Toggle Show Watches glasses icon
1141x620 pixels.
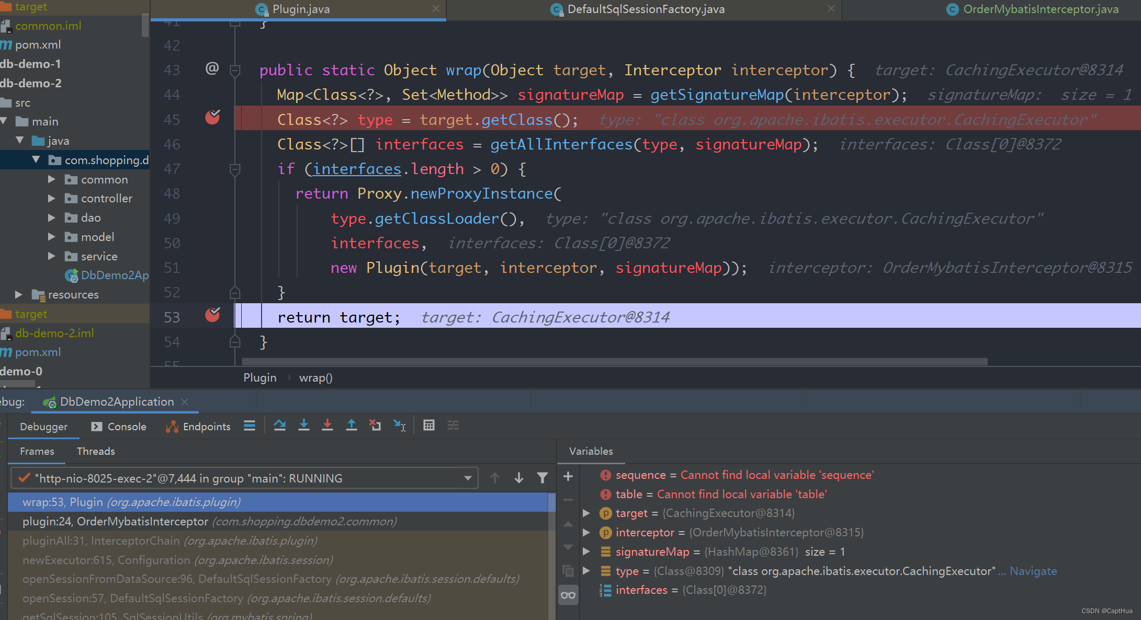pyautogui.click(x=568, y=595)
